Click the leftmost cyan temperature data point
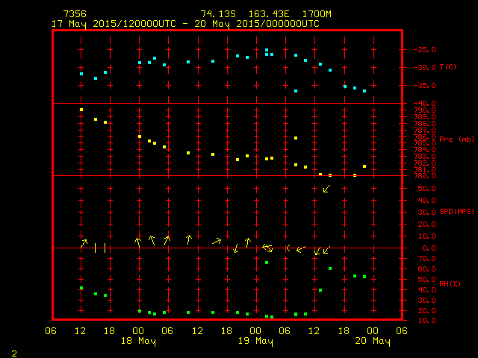Screen dimensions: 478x358 [x=81, y=74]
